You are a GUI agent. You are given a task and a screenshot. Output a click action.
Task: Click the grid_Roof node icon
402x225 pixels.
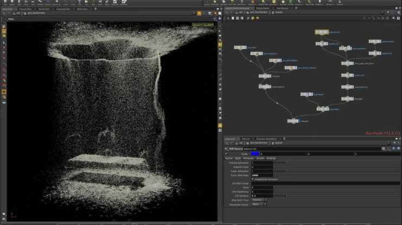click(x=241, y=48)
